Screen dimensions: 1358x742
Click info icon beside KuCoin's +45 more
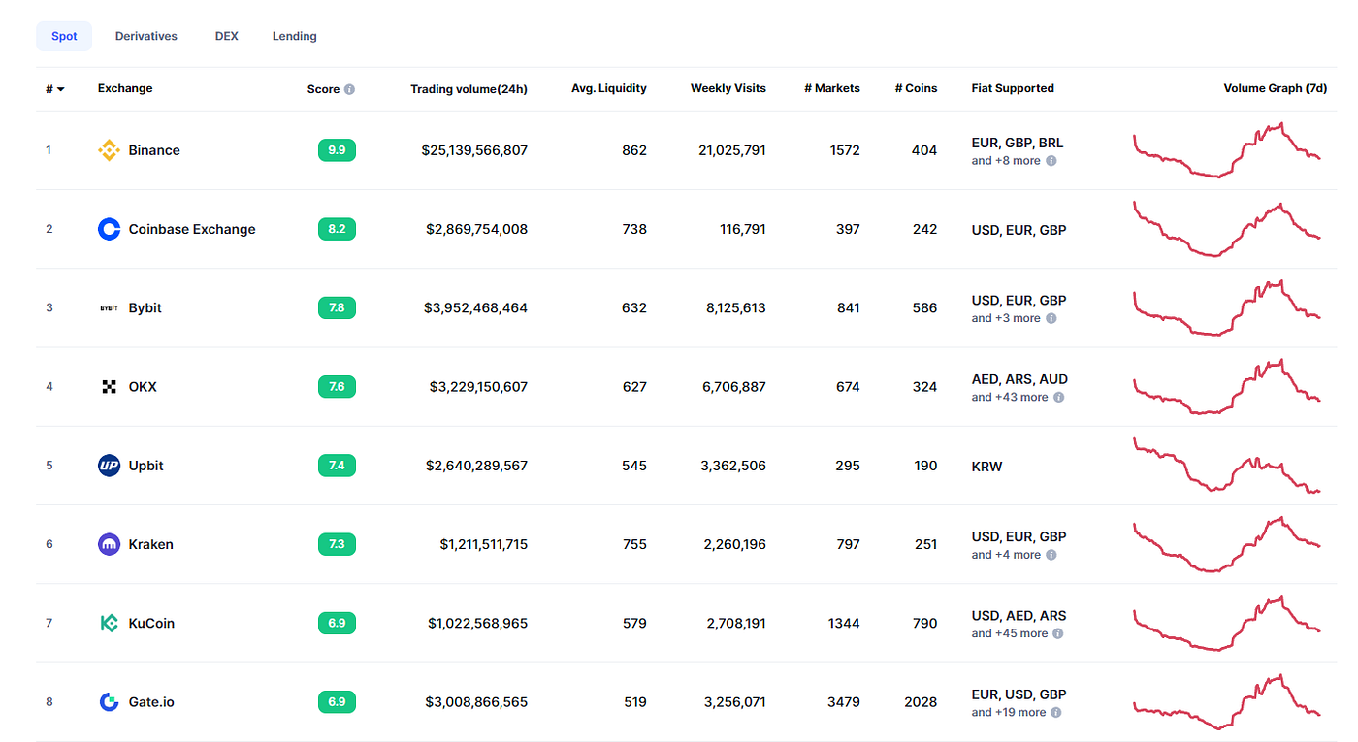1058,633
